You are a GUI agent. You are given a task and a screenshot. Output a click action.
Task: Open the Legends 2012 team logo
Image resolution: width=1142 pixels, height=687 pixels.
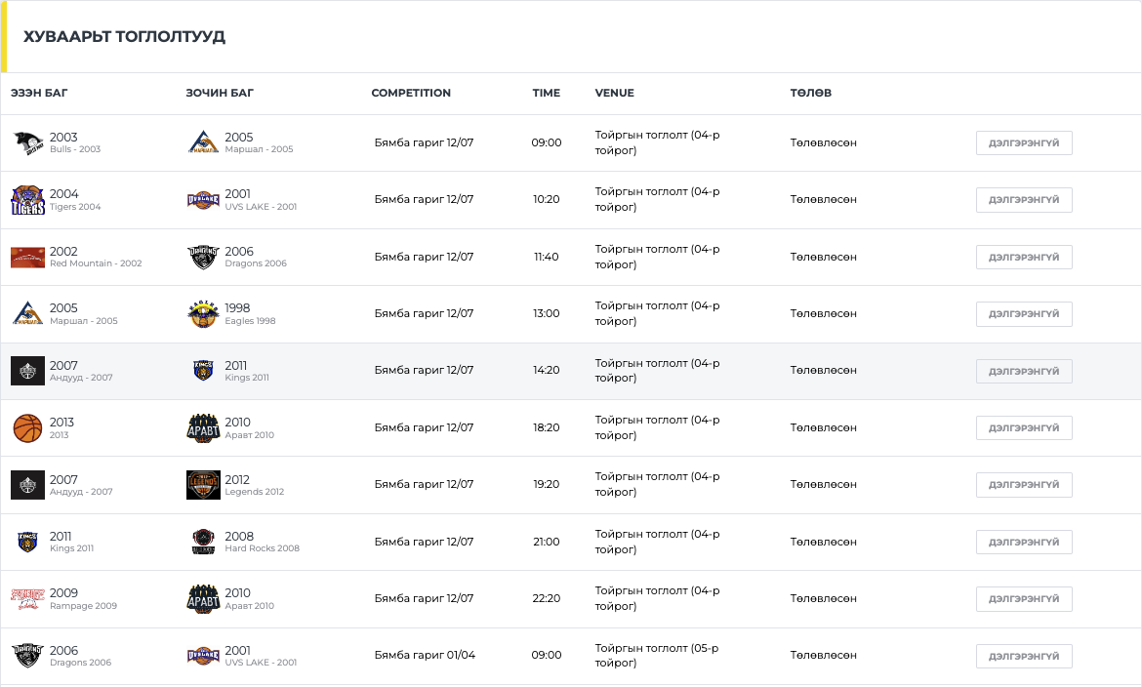tap(203, 485)
